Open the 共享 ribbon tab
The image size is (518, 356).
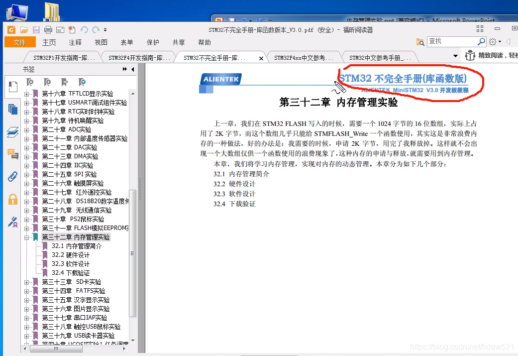pyautogui.click(x=179, y=42)
